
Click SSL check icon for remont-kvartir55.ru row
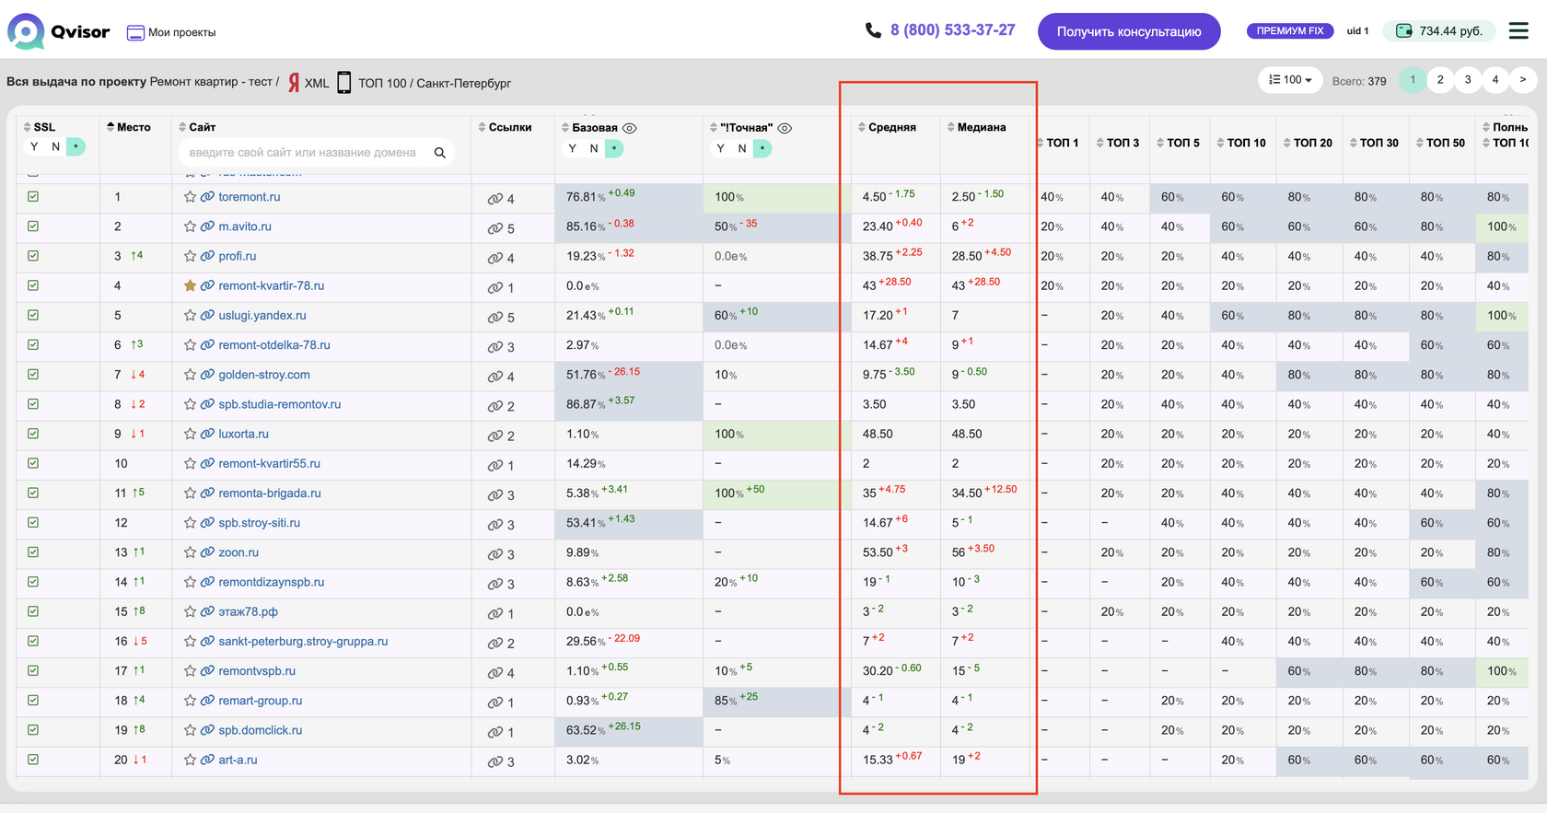[33, 463]
